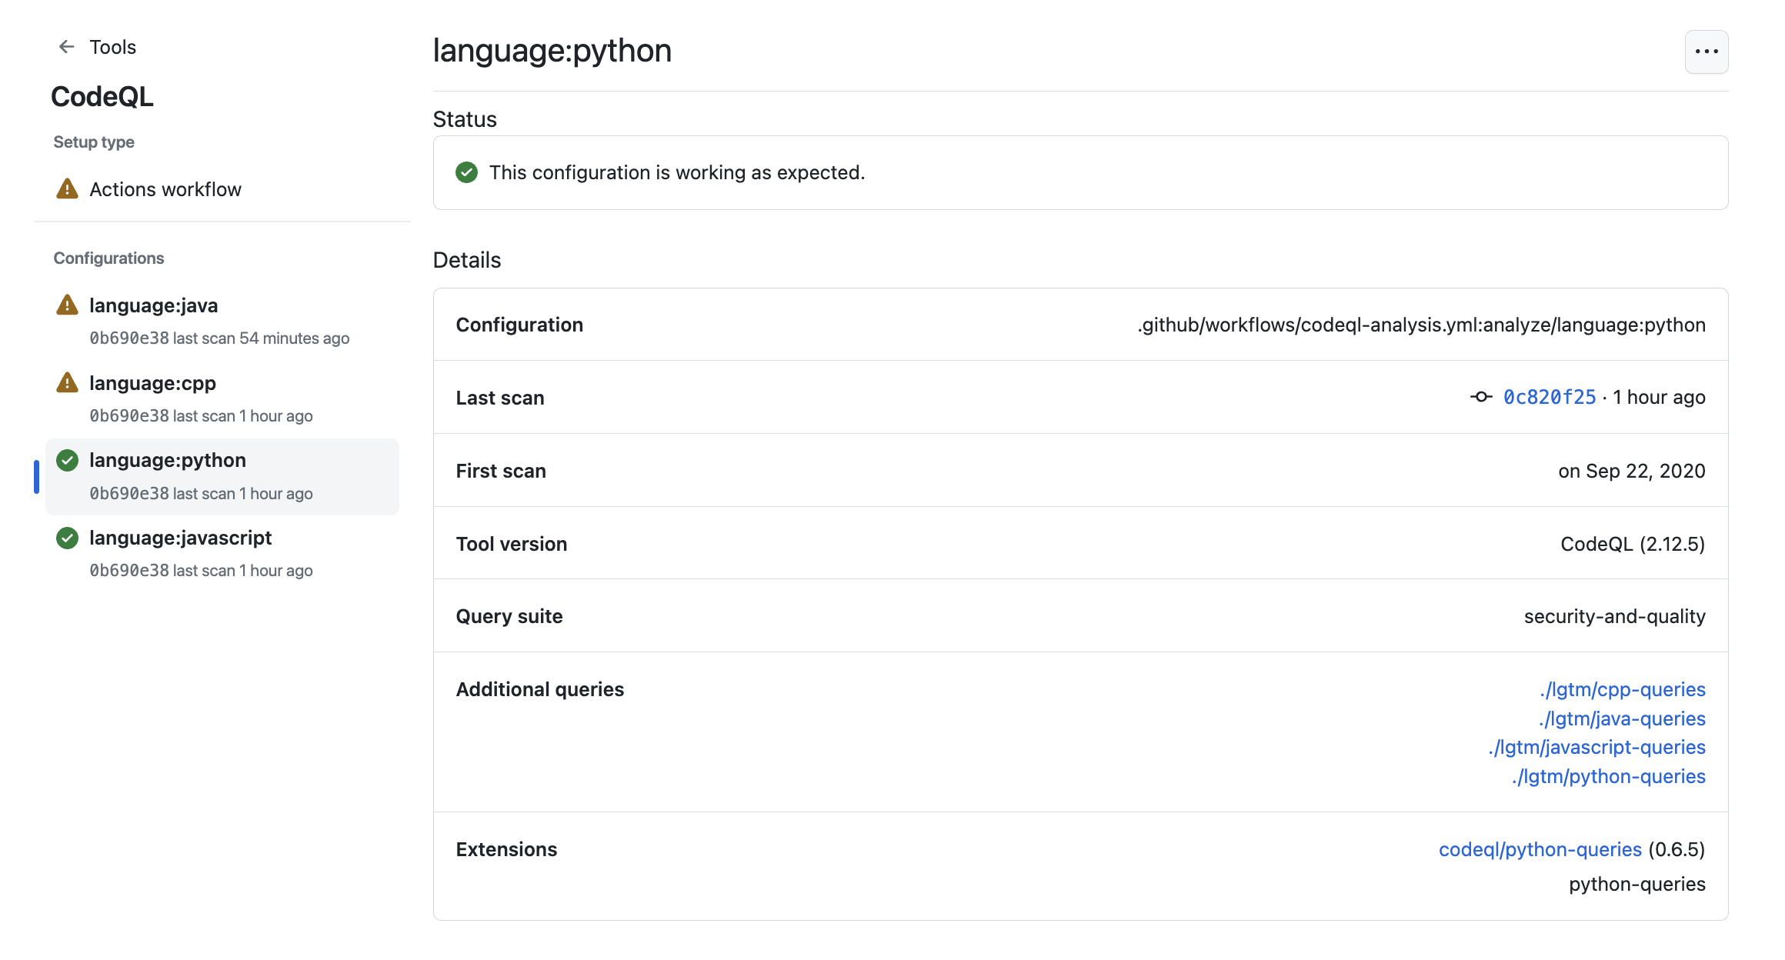Open the 0c820f25 commit link
Image resolution: width=1785 pixels, height=960 pixels.
[x=1550, y=396]
